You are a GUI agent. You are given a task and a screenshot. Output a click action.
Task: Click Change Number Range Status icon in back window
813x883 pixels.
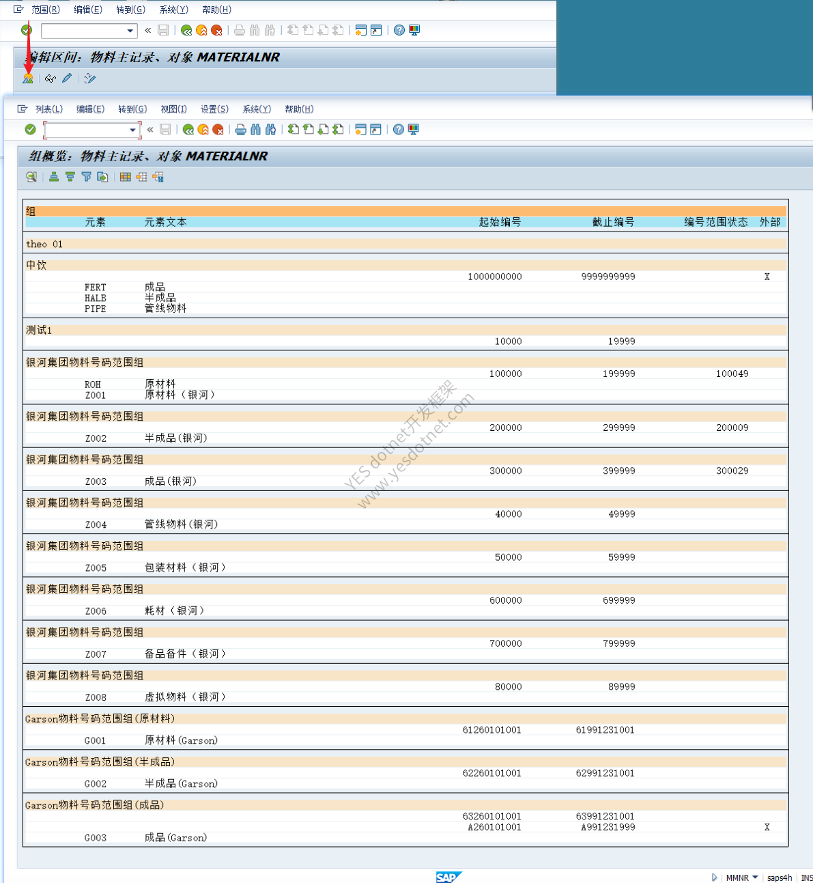(89, 79)
